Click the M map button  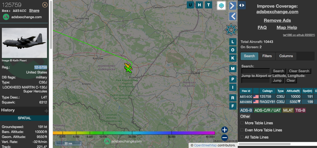(232, 68)
